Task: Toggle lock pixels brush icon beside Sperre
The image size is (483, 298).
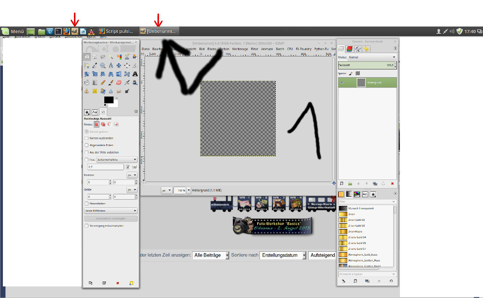Action: tap(351, 73)
